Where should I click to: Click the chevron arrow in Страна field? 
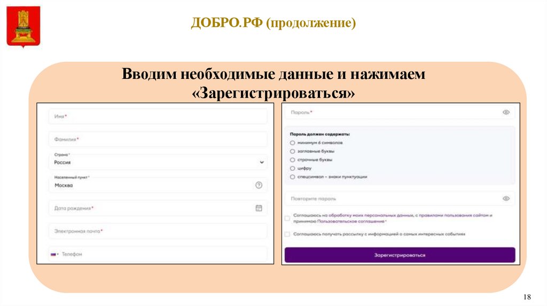(262, 162)
